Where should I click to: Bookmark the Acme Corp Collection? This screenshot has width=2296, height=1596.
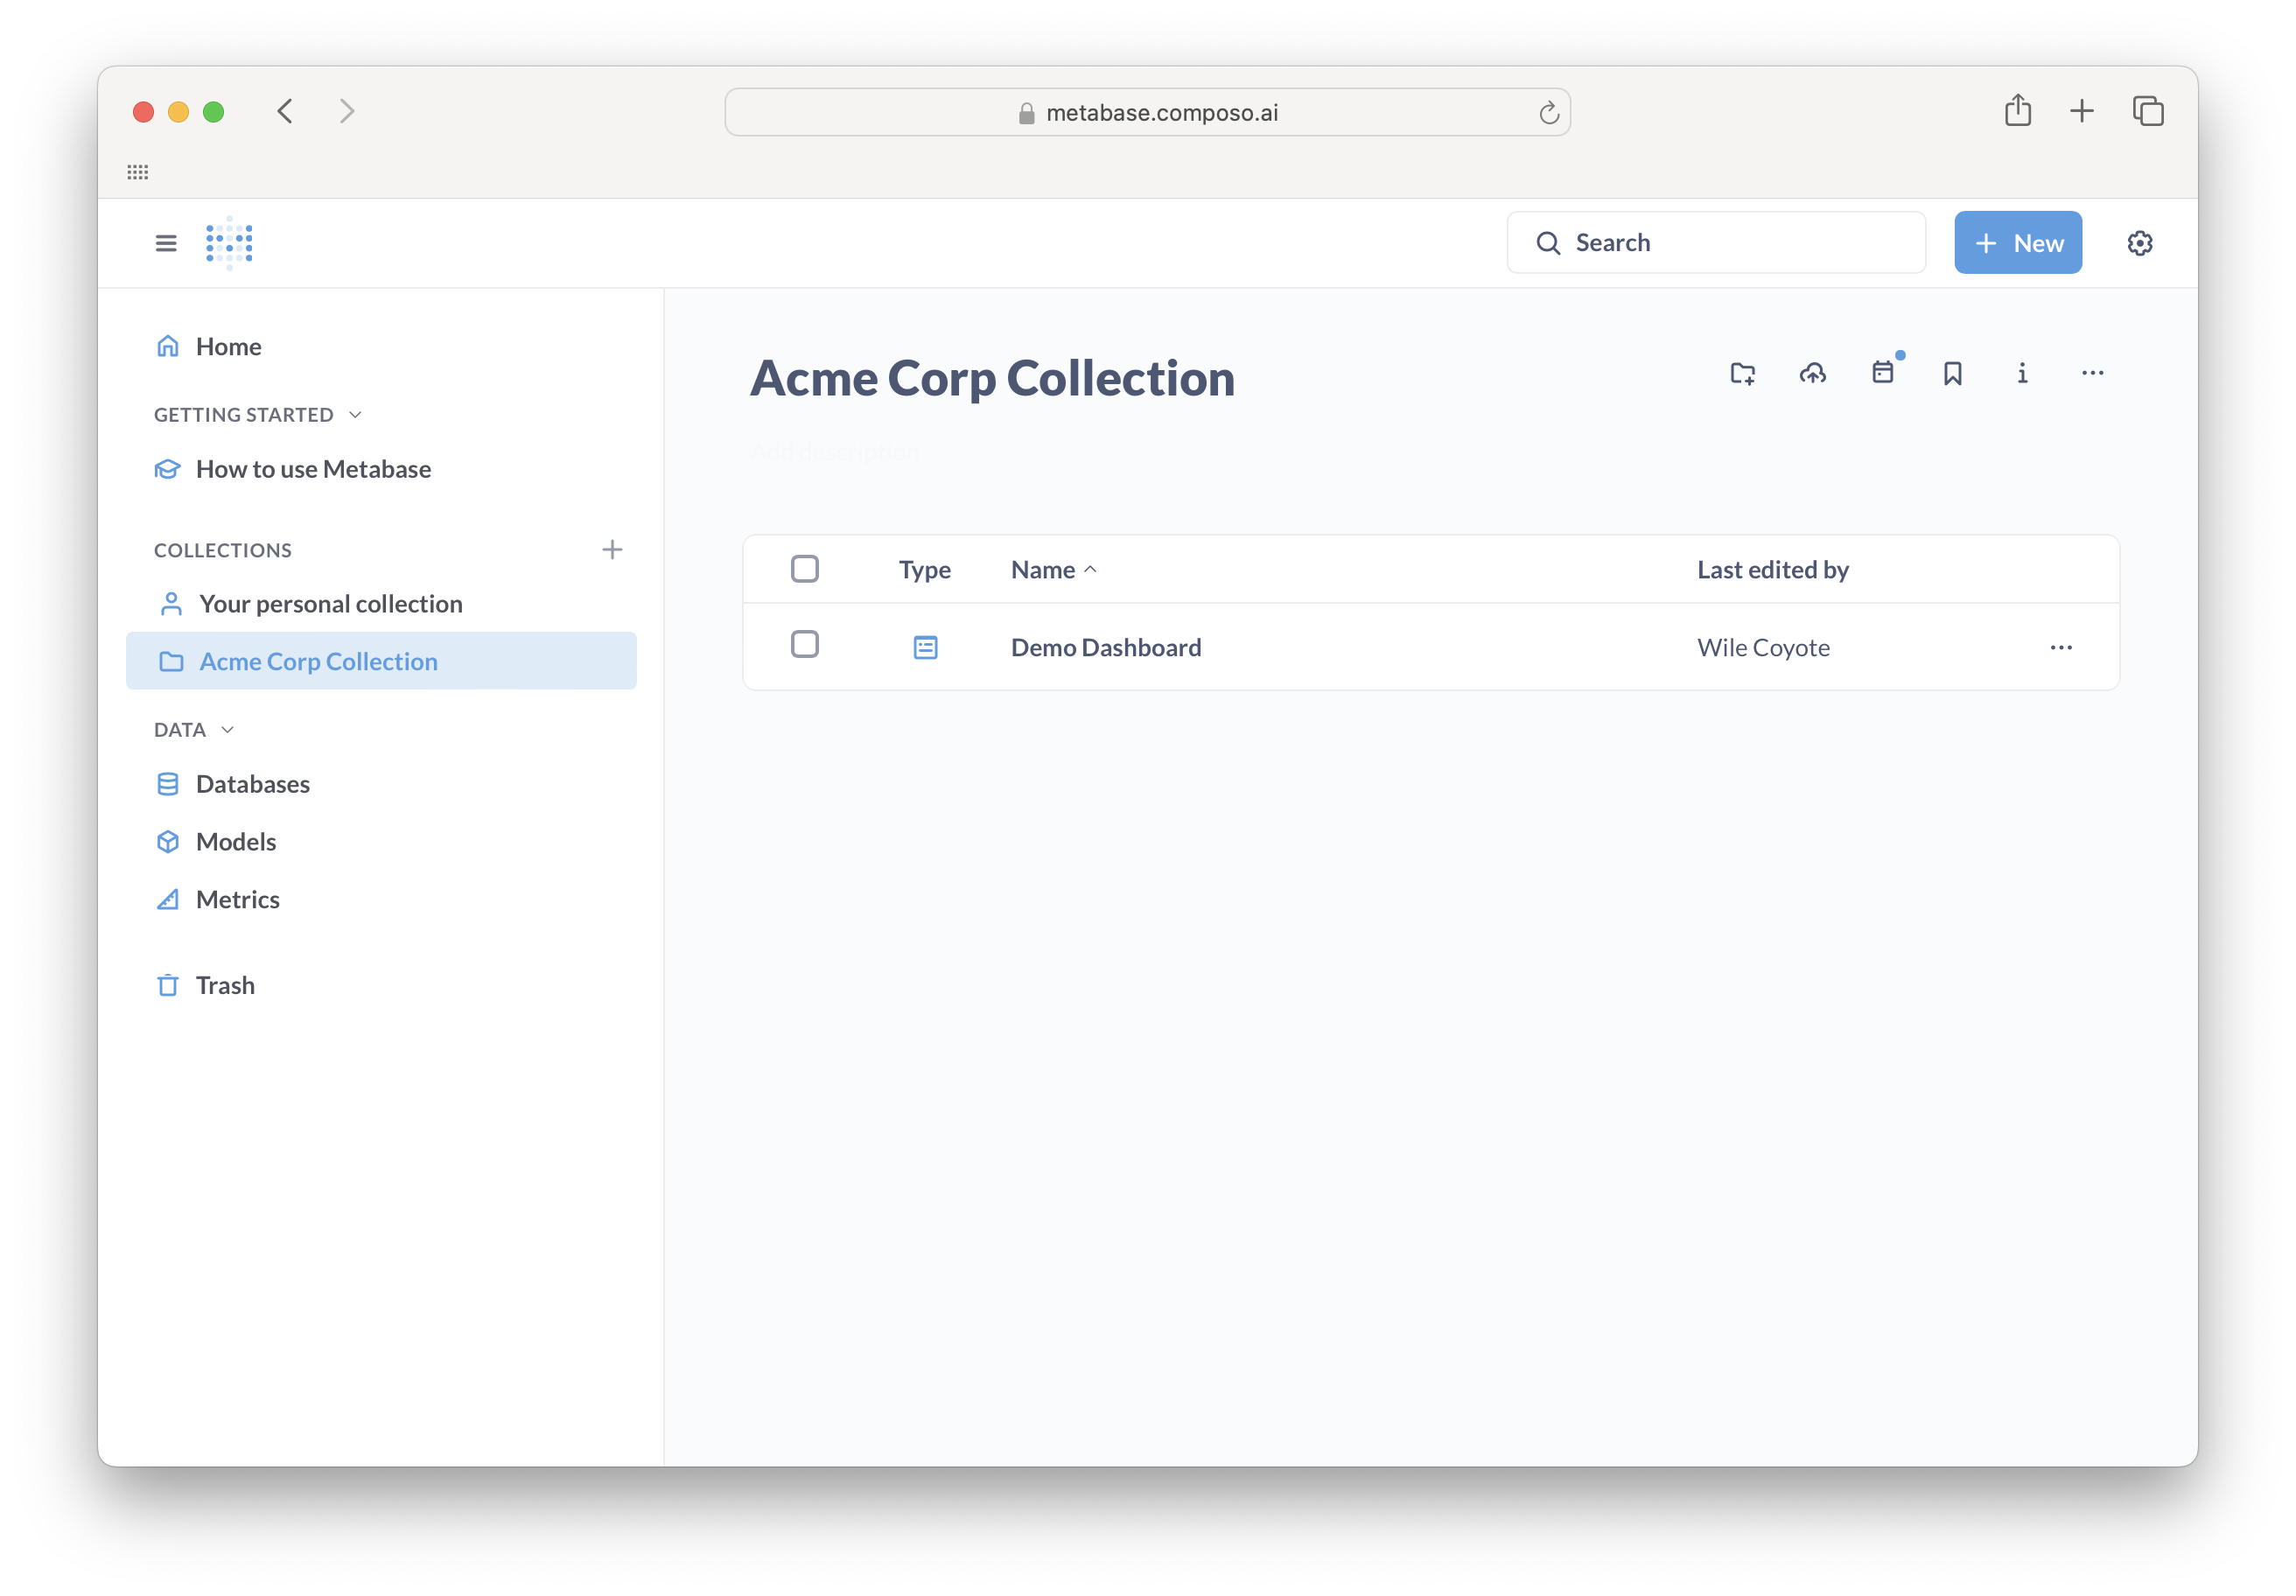click(1953, 373)
